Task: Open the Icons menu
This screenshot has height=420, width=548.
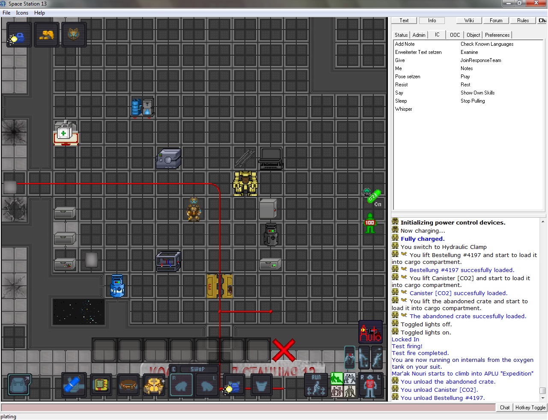Action: [x=22, y=13]
